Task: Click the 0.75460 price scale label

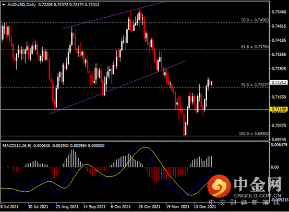Action: pyautogui.click(x=279, y=12)
